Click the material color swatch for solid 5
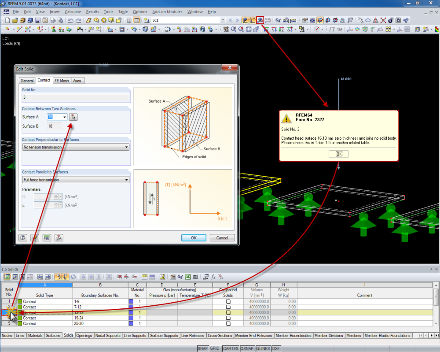 coord(131,323)
